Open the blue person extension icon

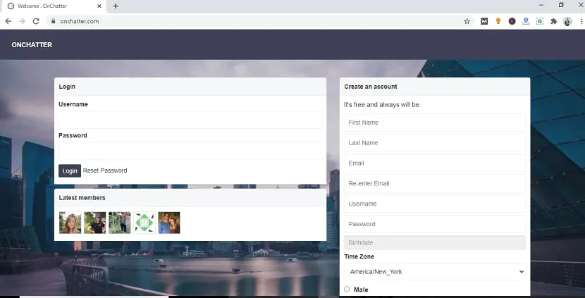click(x=526, y=21)
